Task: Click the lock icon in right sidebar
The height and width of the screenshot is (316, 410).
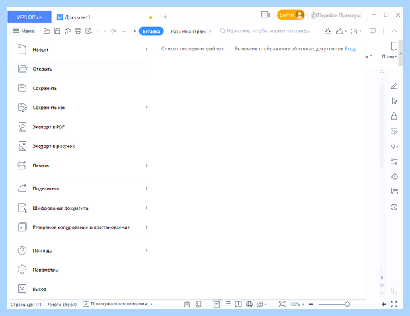Action: [394, 116]
